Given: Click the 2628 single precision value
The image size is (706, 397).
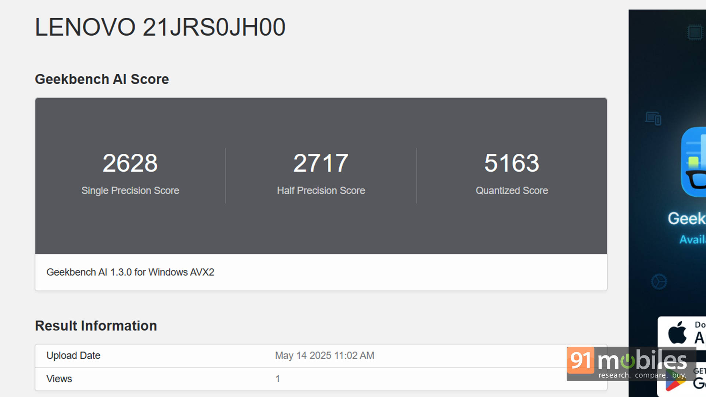Looking at the screenshot, I should (130, 163).
